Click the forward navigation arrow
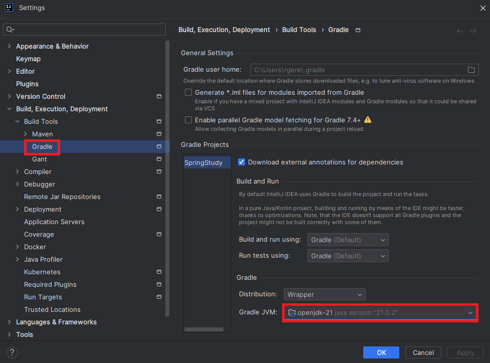Image resolution: width=490 pixels, height=363 pixels. (473, 31)
